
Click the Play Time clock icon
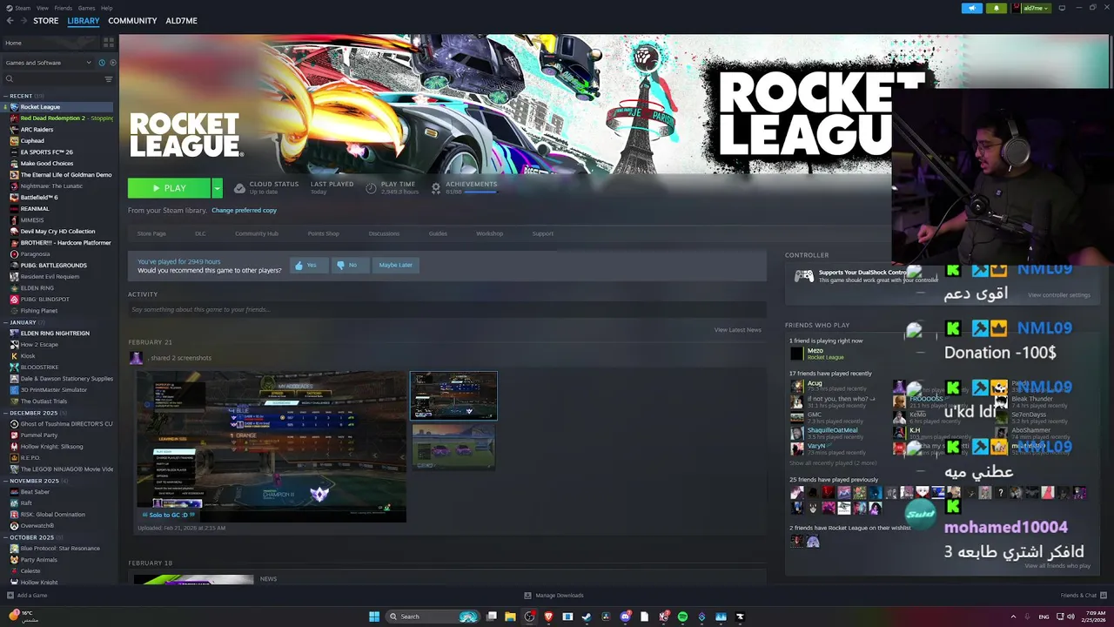point(372,188)
